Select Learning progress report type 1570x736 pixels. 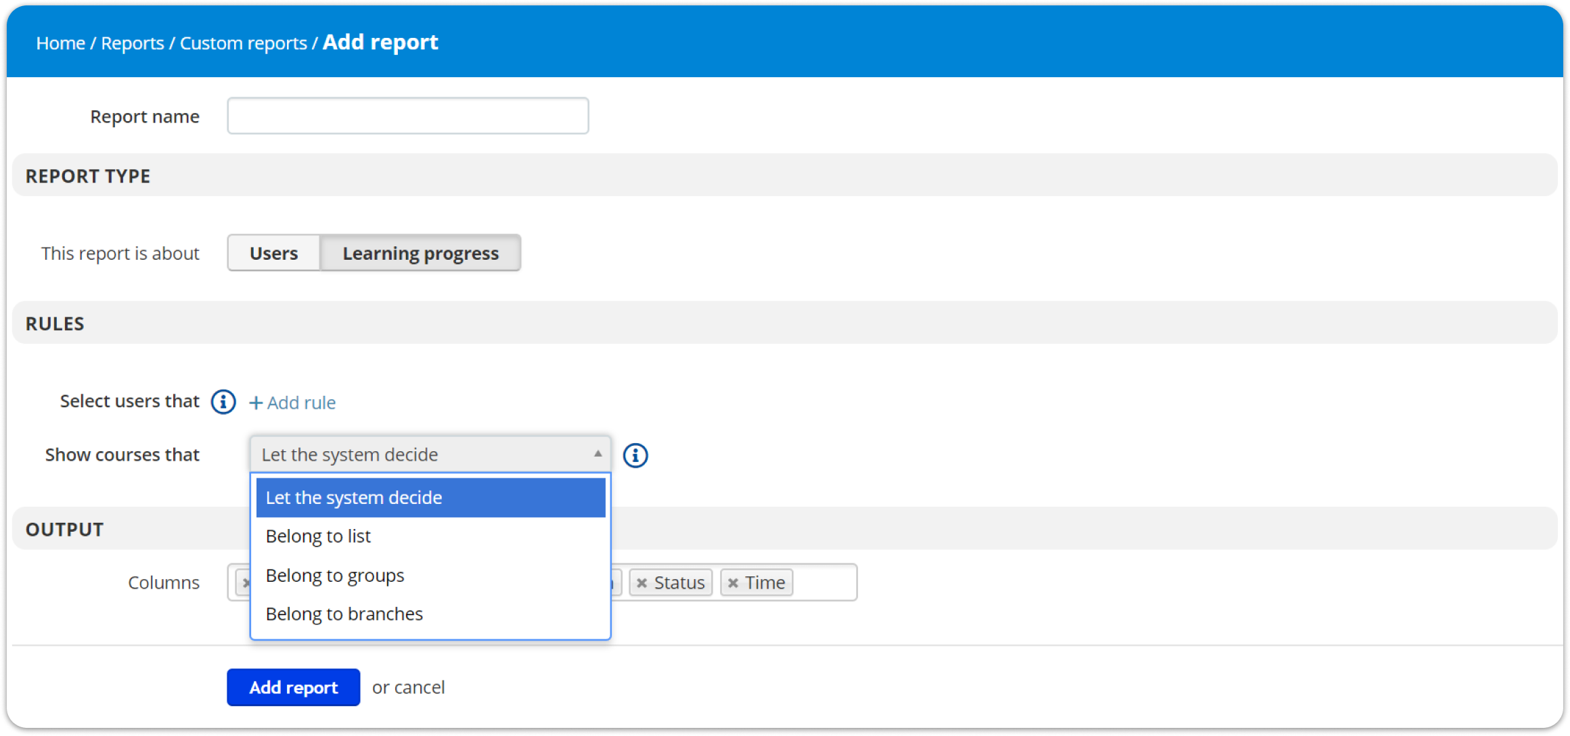point(420,253)
